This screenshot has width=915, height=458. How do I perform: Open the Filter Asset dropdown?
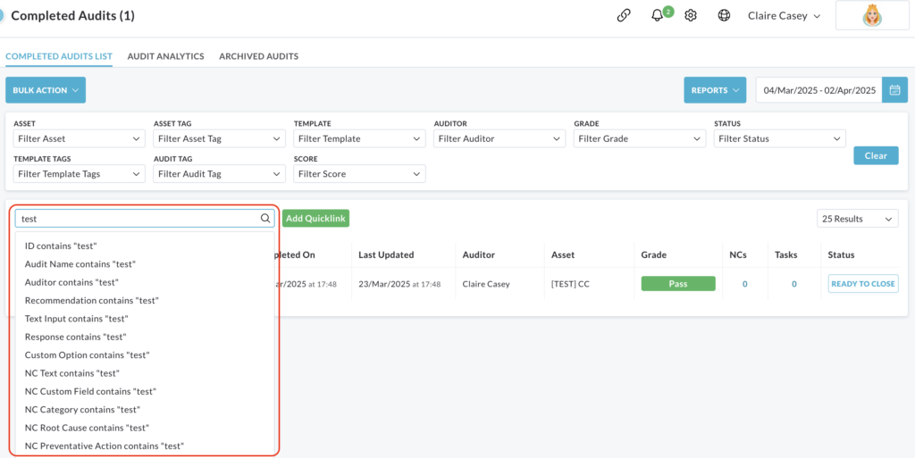pos(80,138)
